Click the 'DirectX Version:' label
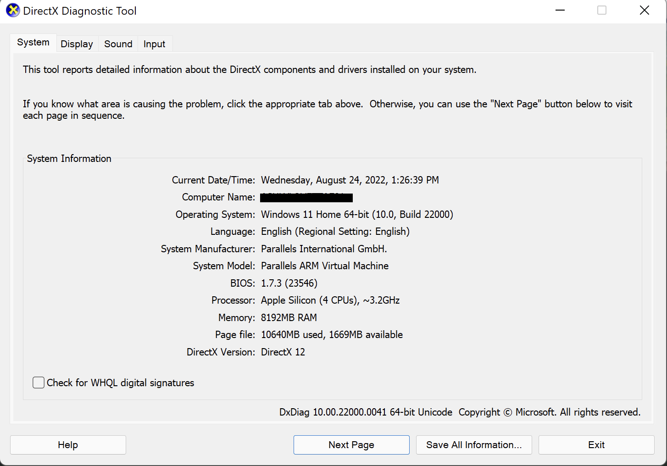This screenshot has height=466, width=667. pyautogui.click(x=221, y=352)
